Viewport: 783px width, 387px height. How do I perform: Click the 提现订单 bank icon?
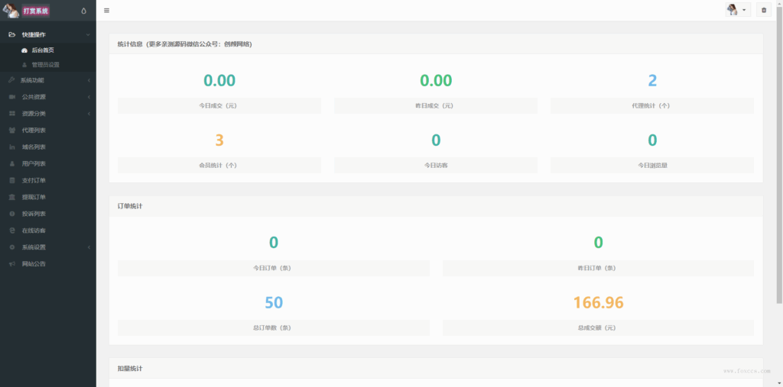click(x=11, y=198)
